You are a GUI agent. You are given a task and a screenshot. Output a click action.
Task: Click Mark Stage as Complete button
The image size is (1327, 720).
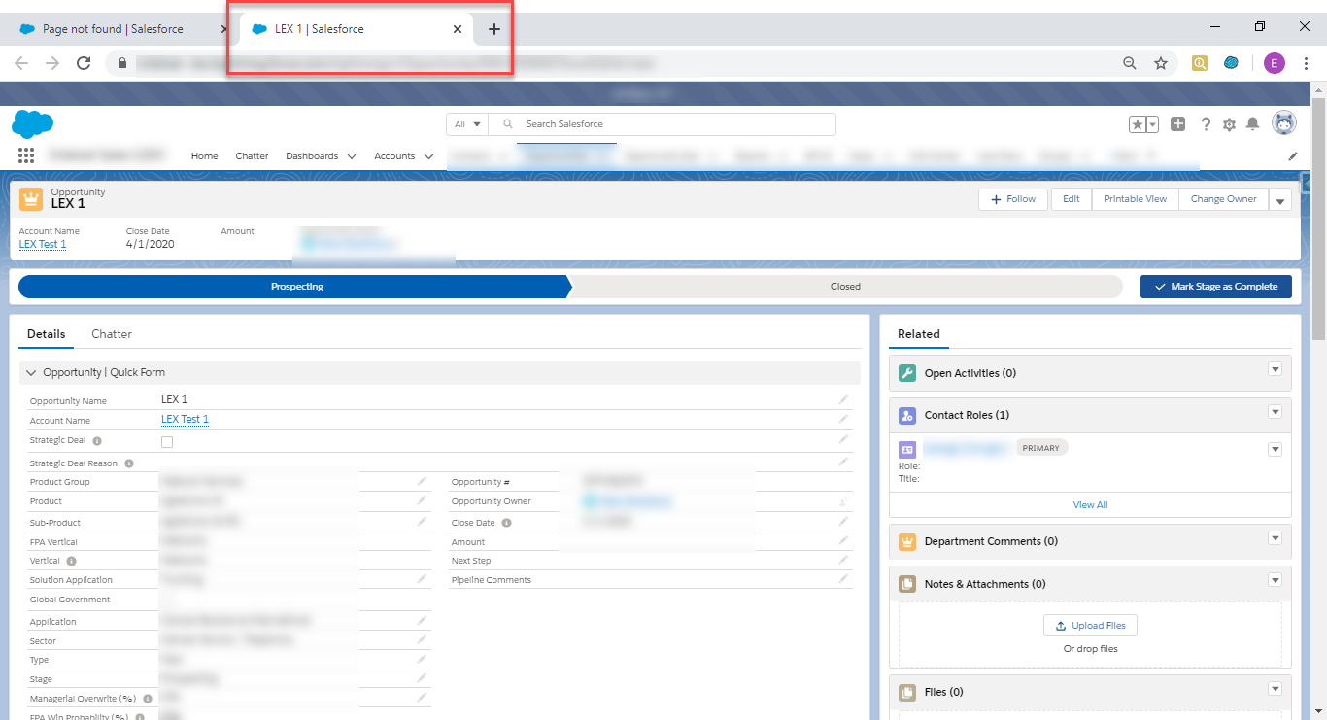pos(1215,287)
